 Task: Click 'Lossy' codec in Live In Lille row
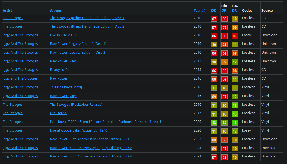[246, 35]
